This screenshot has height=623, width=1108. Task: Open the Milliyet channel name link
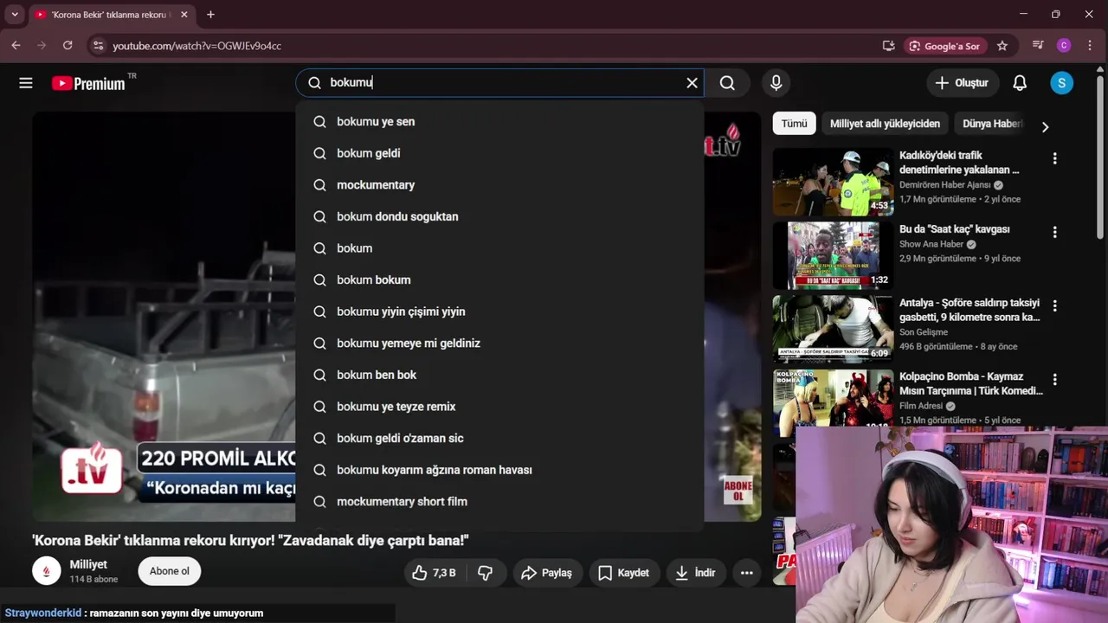88,564
